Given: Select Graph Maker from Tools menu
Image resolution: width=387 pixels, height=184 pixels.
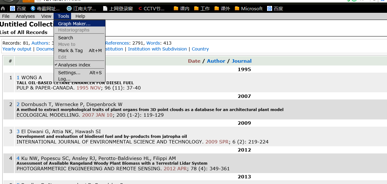Looking at the screenshot, I should point(74,23).
